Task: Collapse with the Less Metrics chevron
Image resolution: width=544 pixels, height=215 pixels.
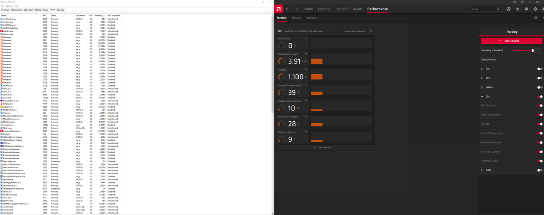Action: point(314,148)
